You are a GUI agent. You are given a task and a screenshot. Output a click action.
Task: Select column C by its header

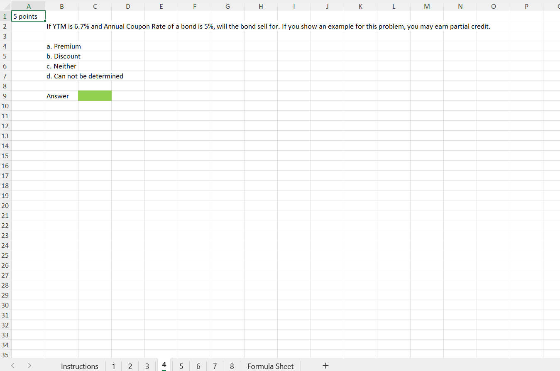click(95, 6)
